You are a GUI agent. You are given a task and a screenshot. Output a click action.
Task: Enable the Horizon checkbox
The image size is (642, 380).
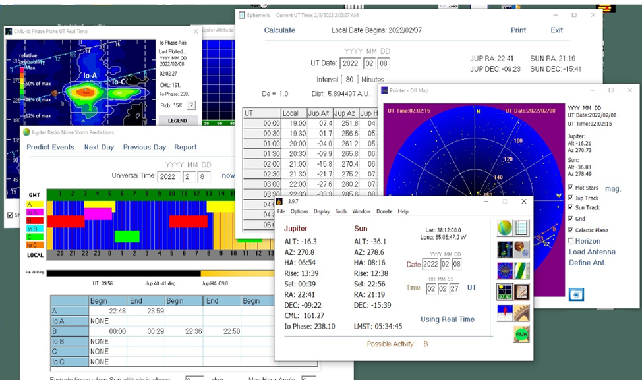click(570, 241)
